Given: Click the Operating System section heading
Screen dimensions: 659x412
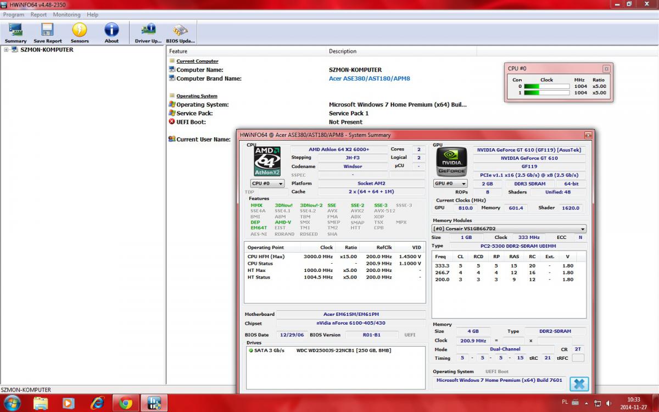Looking at the screenshot, I should click(x=197, y=96).
